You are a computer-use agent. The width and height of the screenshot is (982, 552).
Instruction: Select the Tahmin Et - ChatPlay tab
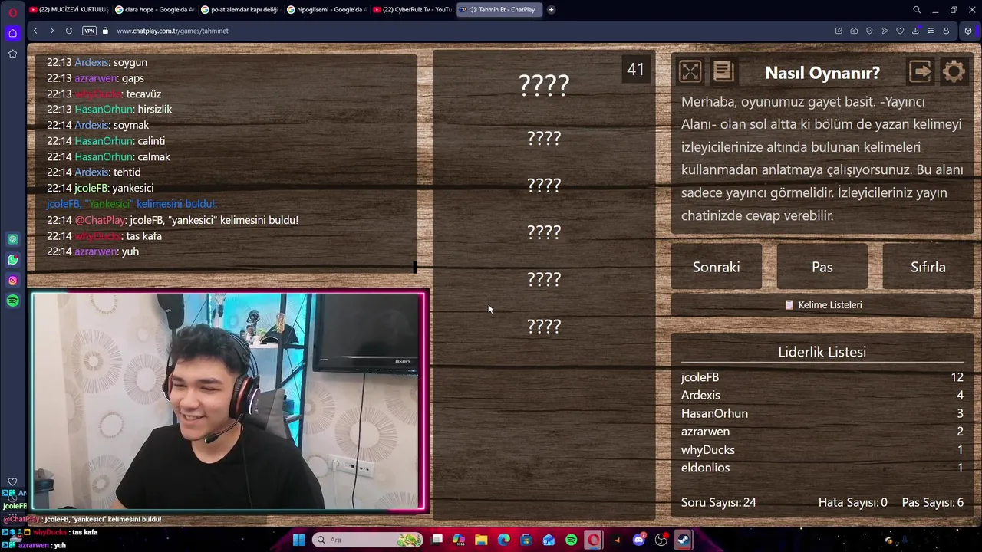click(x=499, y=10)
